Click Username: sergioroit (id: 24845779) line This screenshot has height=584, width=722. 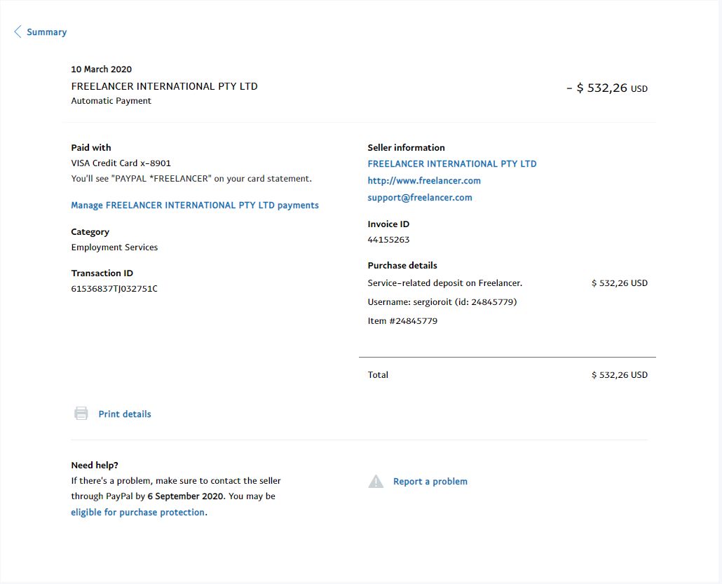(442, 302)
